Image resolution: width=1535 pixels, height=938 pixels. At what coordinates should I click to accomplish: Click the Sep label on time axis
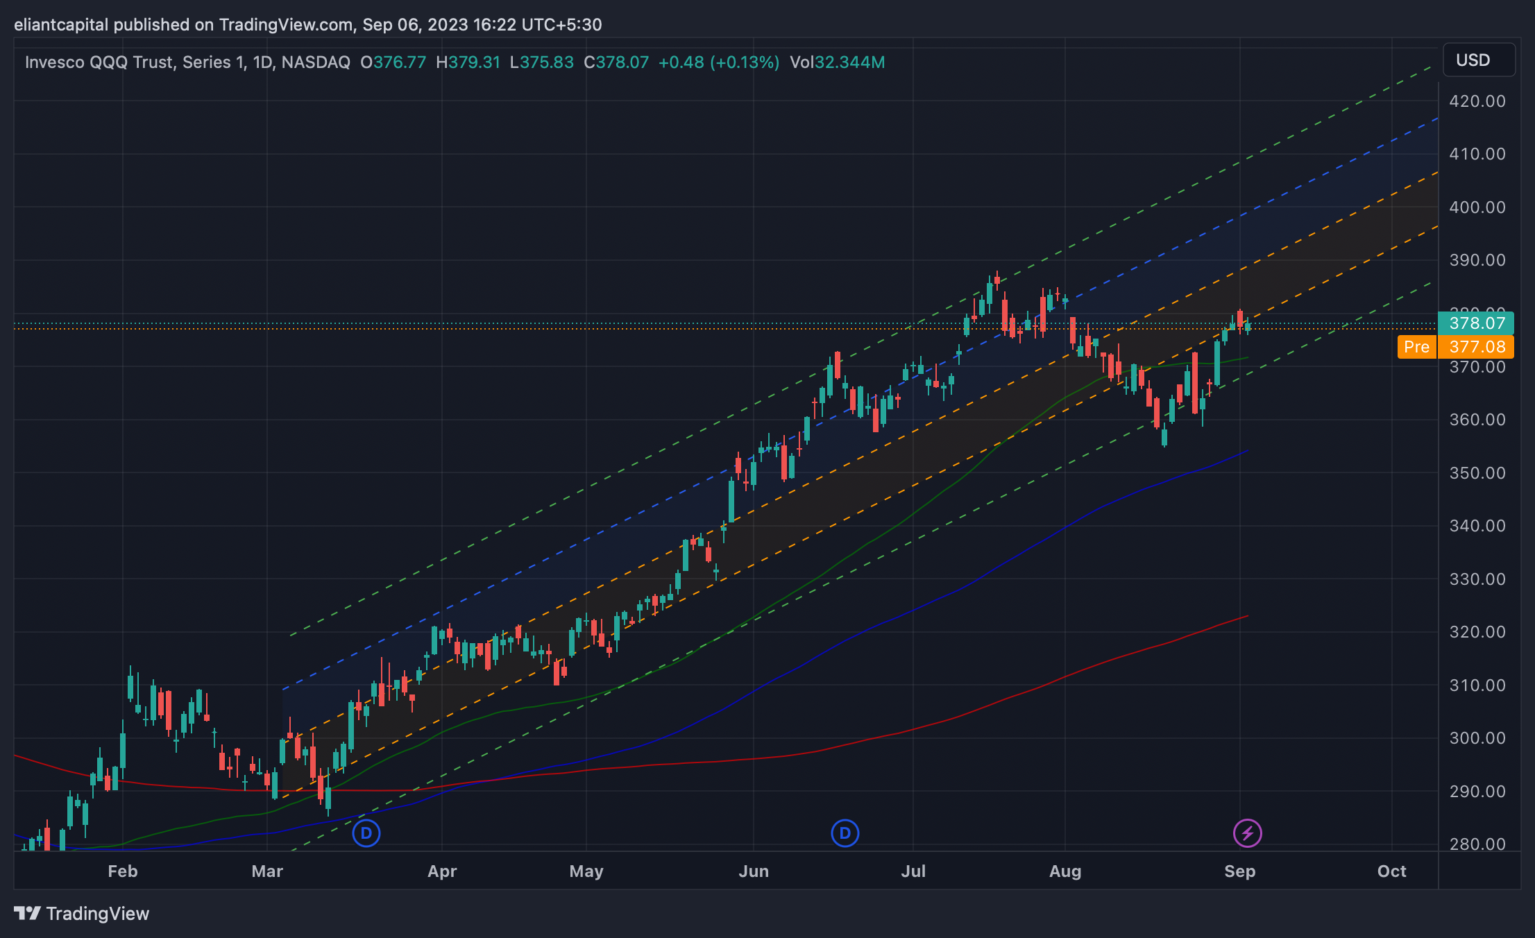tap(1239, 871)
